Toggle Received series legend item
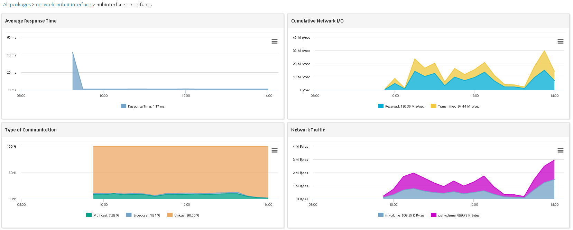Viewport: 573px width, 230px height. pos(404,107)
